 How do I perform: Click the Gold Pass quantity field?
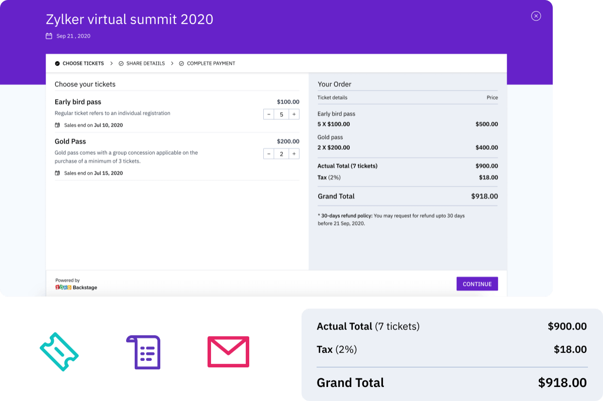click(x=281, y=154)
